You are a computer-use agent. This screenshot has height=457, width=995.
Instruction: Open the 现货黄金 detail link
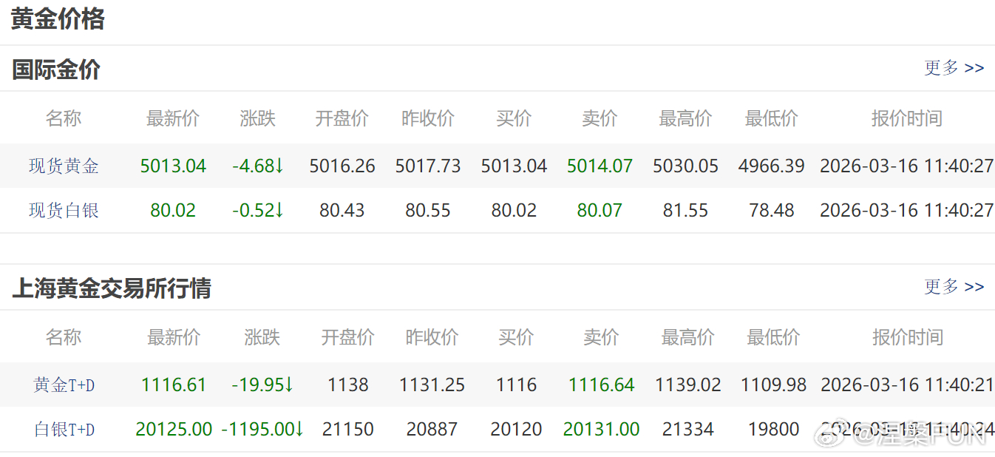(64, 166)
